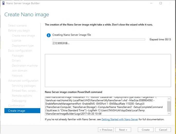Go to the Before you begin step
Viewport: 176px width, 134px height.
point(19,30)
